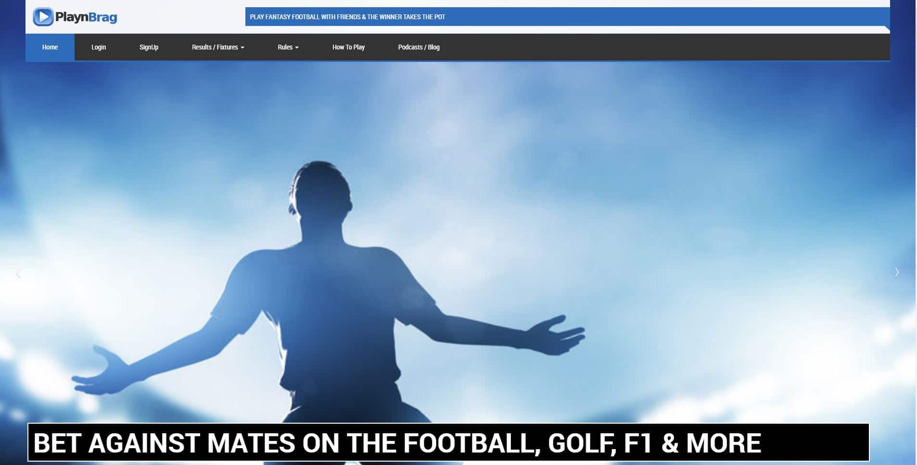
Task: Click the celebrating footballer silhouette image
Action: pyautogui.click(x=327, y=288)
